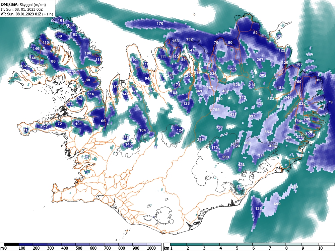Click the visibility value 873
Image resolution: width=335 pixels, height=251 pixels.
tap(271, 99)
